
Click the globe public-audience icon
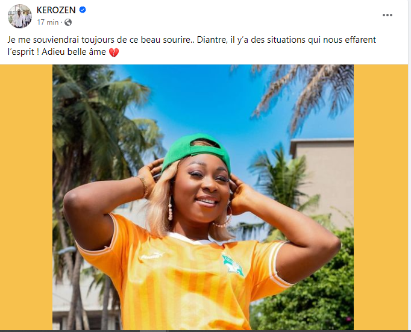68,22
